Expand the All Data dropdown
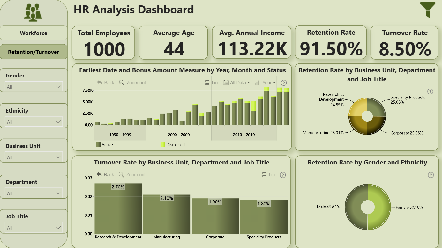 pyautogui.click(x=236, y=83)
